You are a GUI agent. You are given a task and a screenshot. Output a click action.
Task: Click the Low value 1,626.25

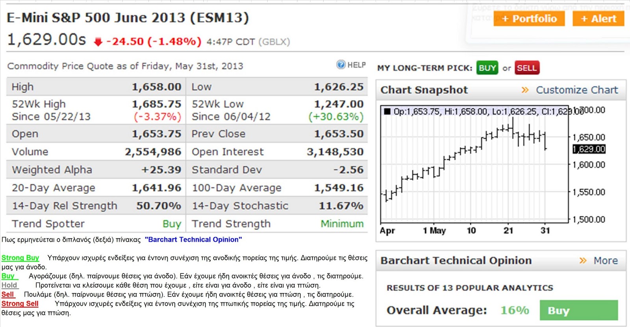(x=339, y=87)
